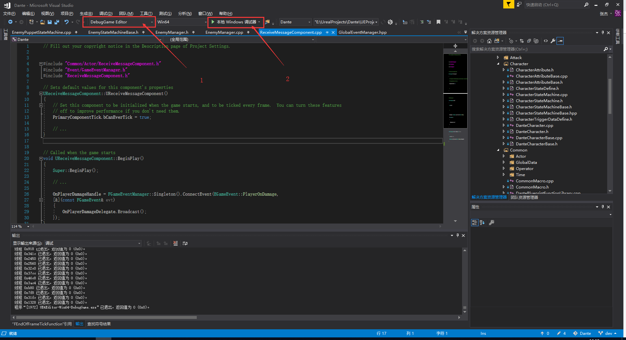Click the Home icon in Solution Explorer toolbar

click(489, 41)
